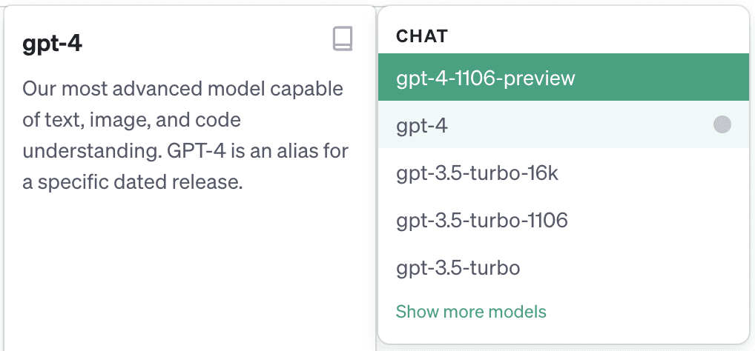Switch to the plain gpt-3.5-turbo model
The height and width of the screenshot is (351, 755).
click(458, 267)
